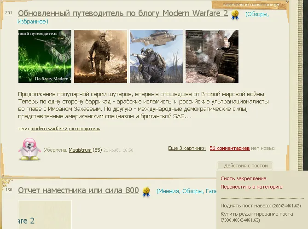Choose 'Купить редактирование поста' menu entry
Screen dimensions: 308x229
tap(257, 217)
